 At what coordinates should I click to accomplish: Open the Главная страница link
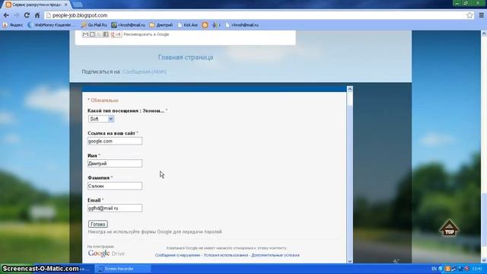(186, 57)
